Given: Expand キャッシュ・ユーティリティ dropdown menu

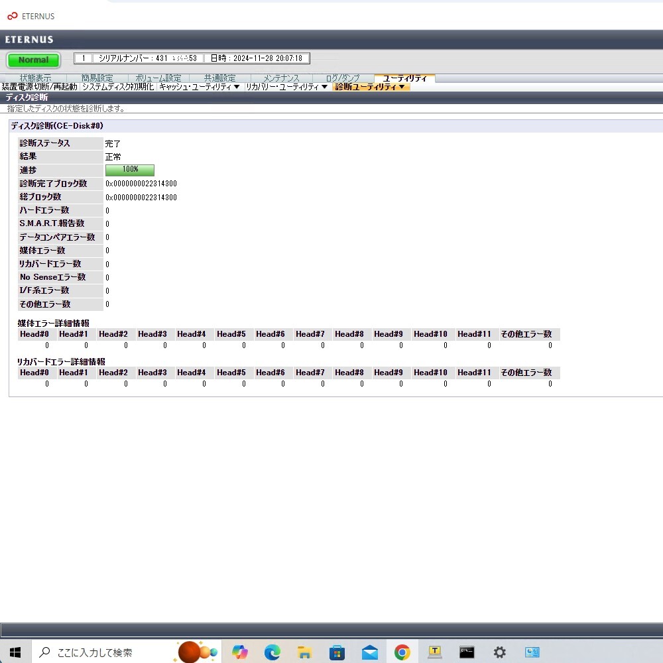Looking at the screenshot, I should [200, 87].
